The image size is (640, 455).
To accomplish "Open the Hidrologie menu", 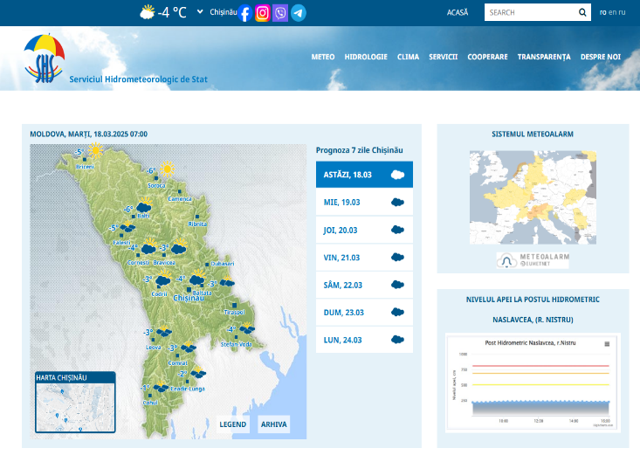I will click(366, 57).
